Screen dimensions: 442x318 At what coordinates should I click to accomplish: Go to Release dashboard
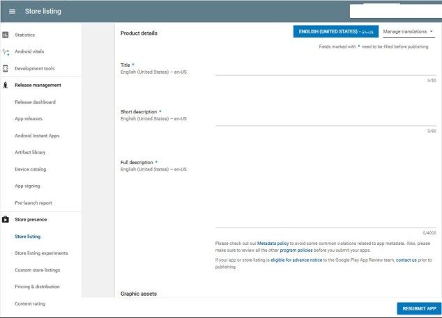pyautogui.click(x=36, y=102)
